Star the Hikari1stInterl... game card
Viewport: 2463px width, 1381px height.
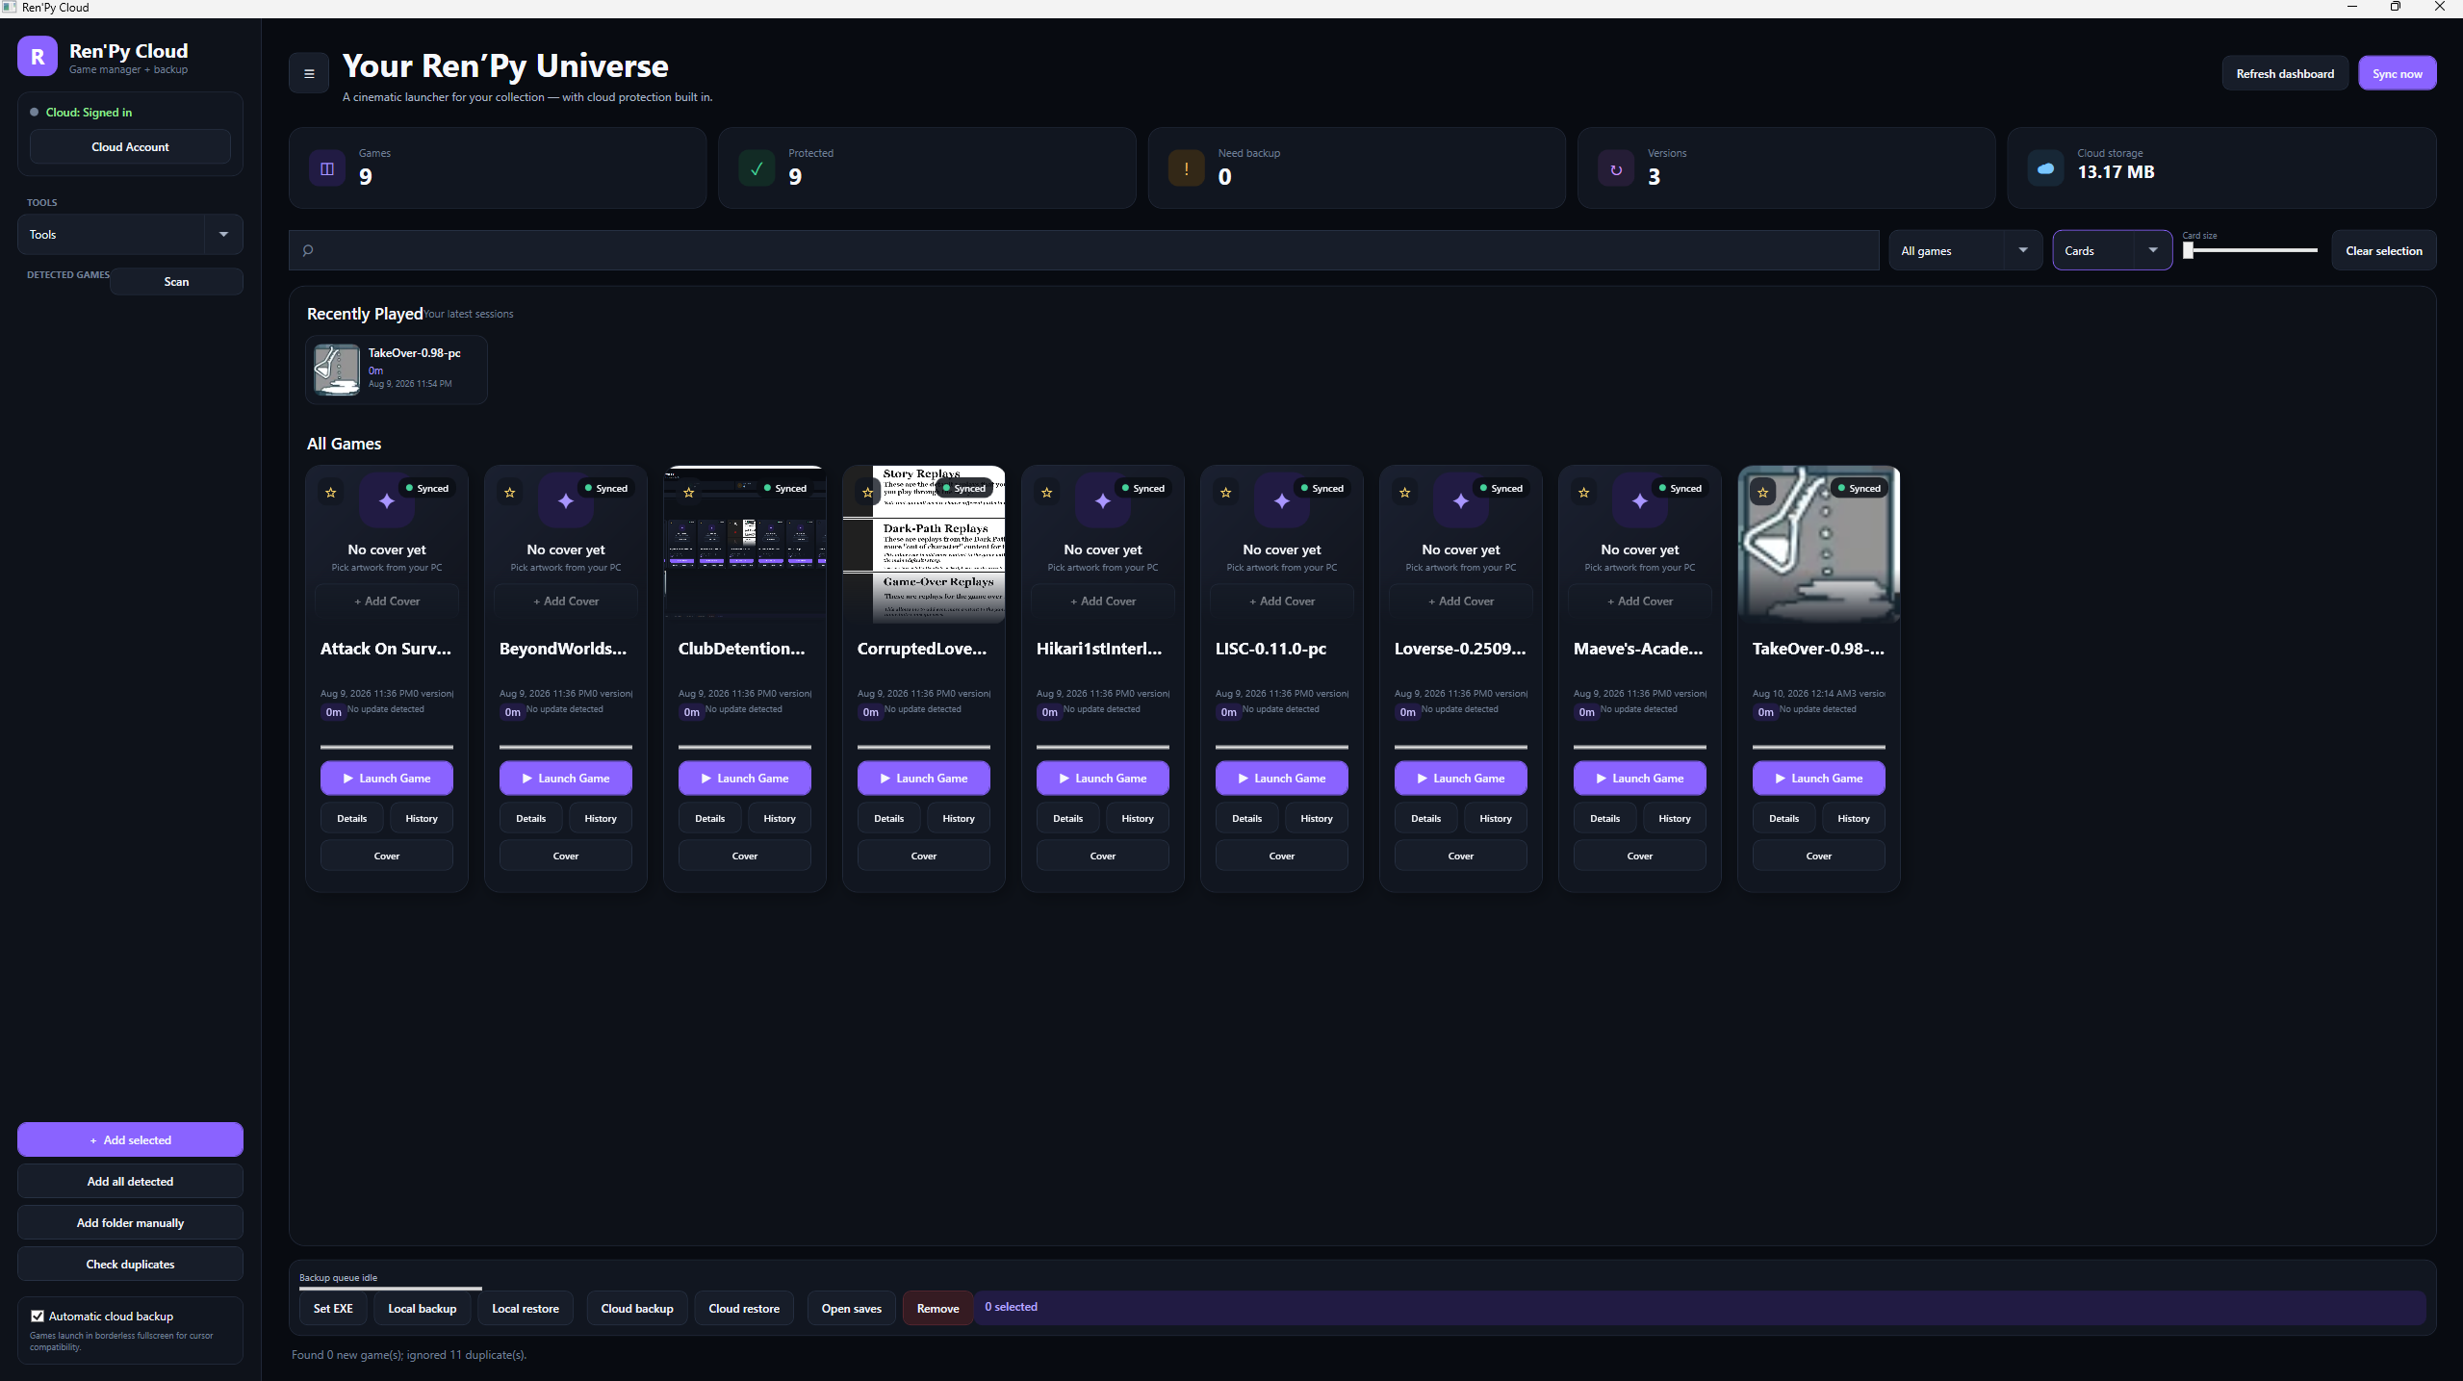click(x=1047, y=493)
